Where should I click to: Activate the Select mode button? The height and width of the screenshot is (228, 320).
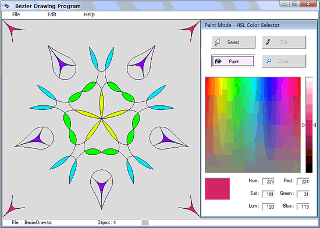pyautogui.click(x=233, y=42)
